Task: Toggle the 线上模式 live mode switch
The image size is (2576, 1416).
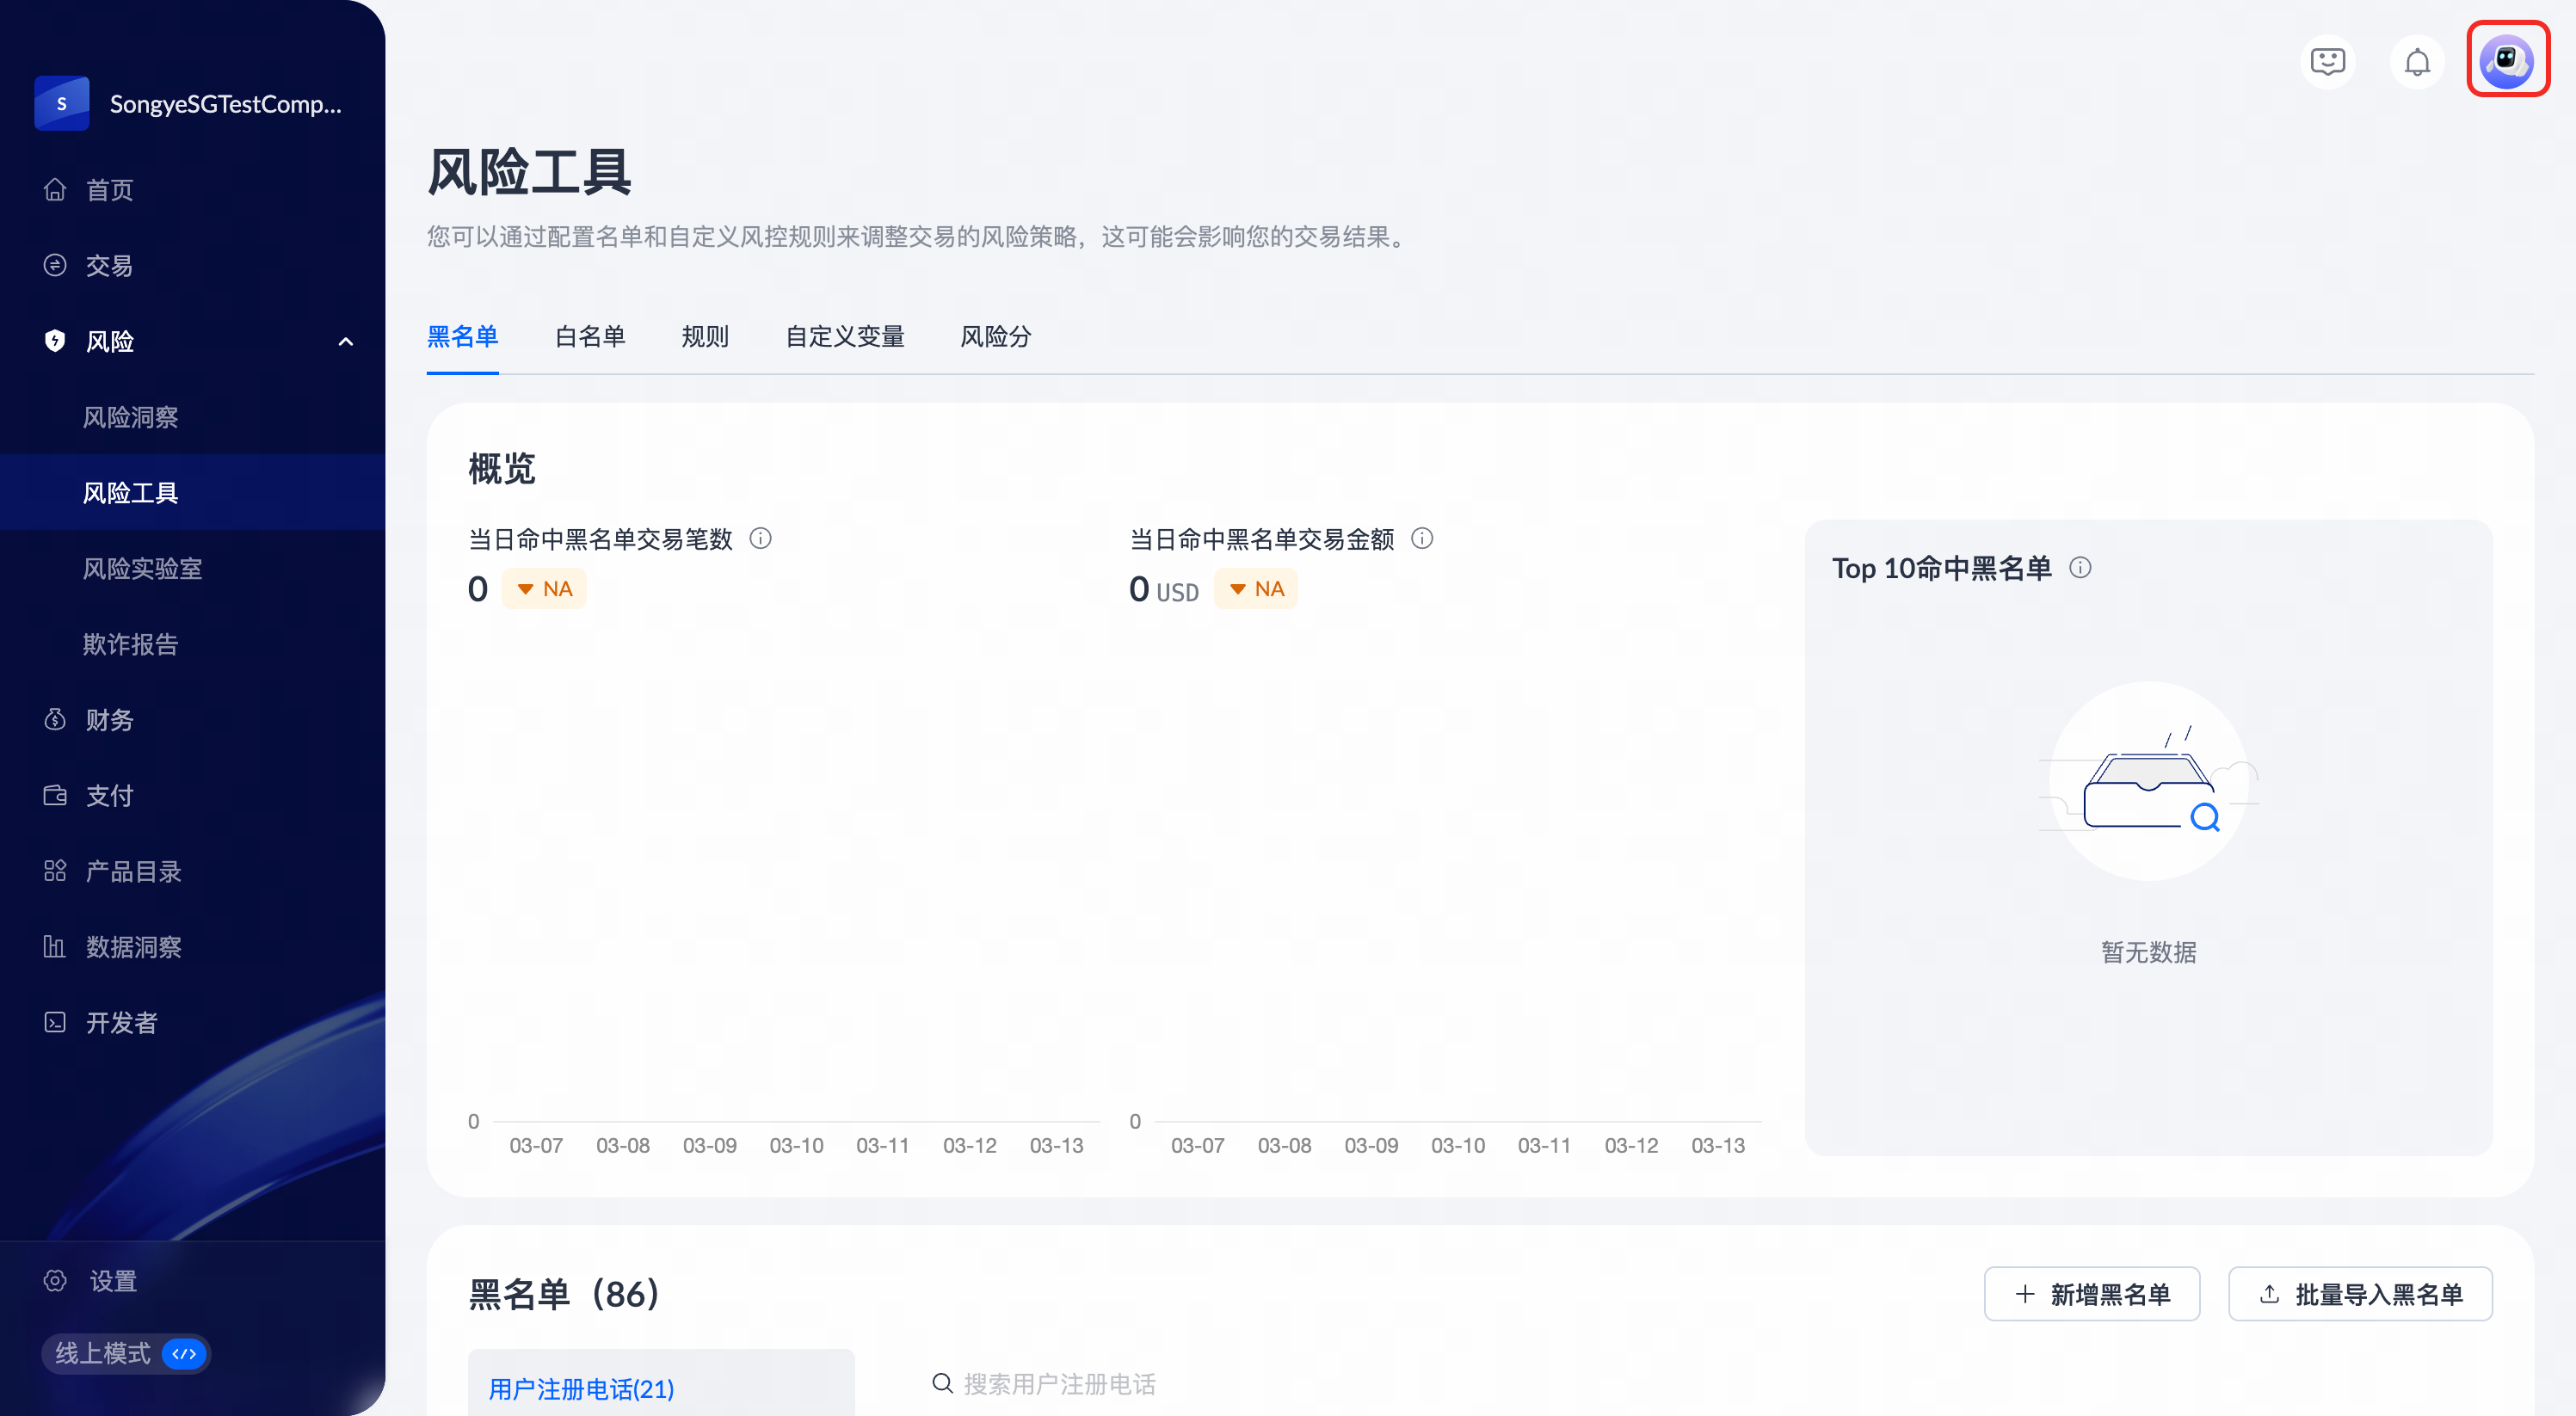Action: click(184, 1354)
